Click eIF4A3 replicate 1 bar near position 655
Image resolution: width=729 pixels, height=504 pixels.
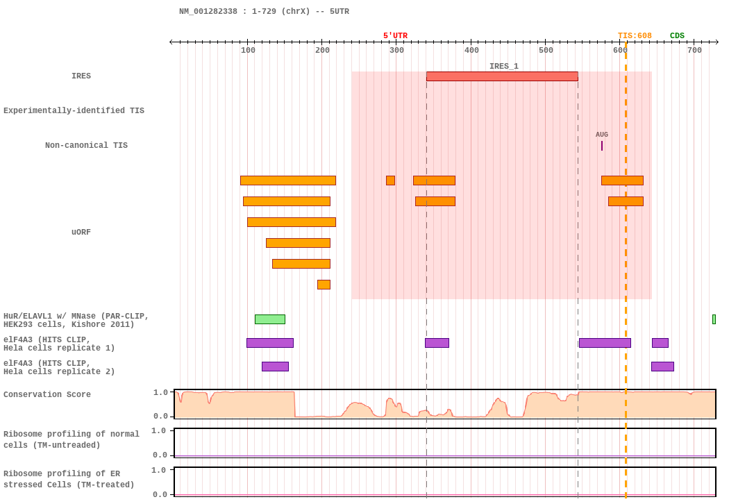click(x=660, y=343)
